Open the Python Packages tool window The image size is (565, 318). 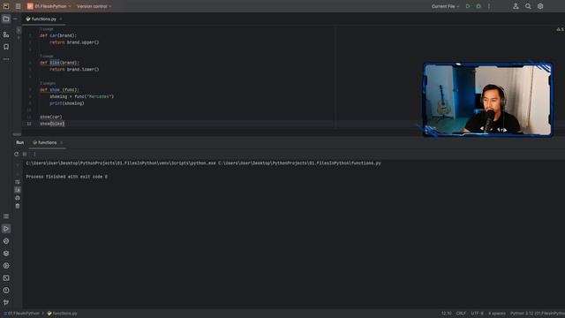coord(6,254)
